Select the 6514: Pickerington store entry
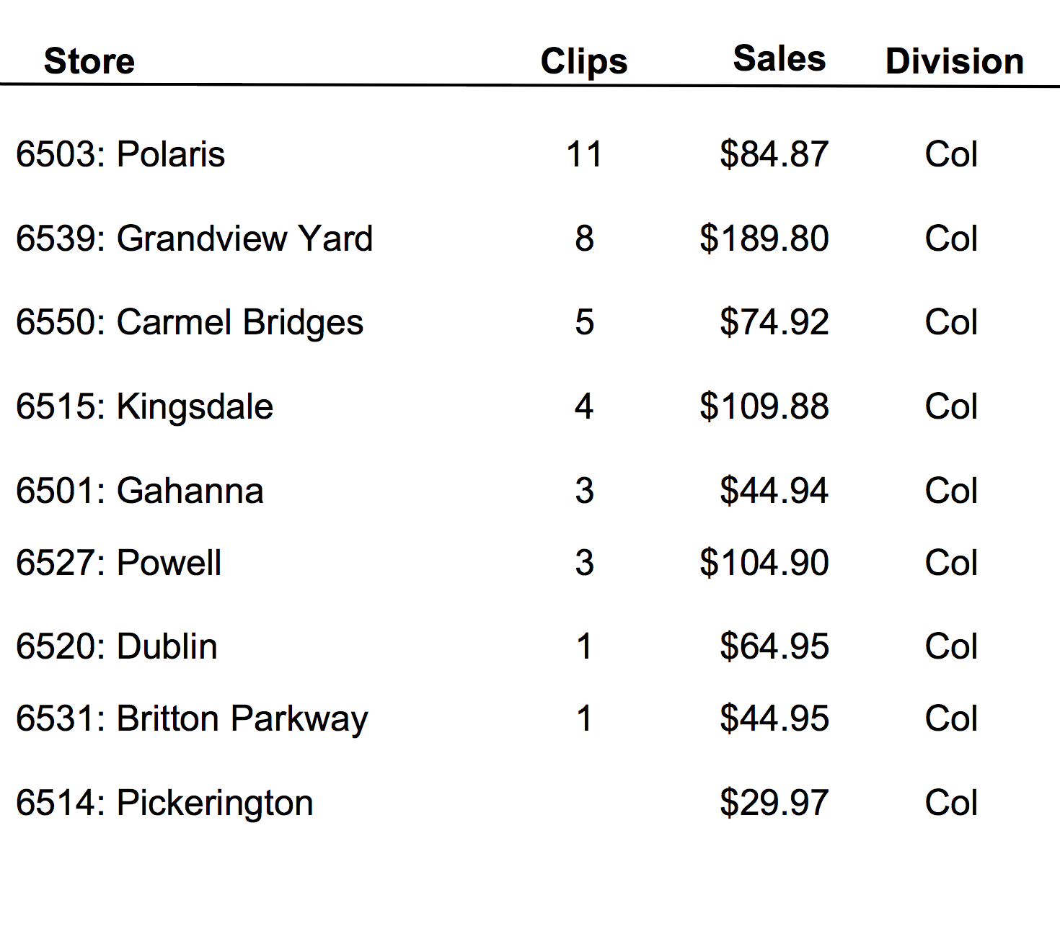Image resolution: width=1060 pixels, height=944 pixels. (165, 803)
